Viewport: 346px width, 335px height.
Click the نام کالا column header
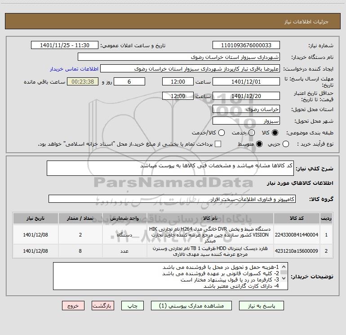(x=210, y=218)
